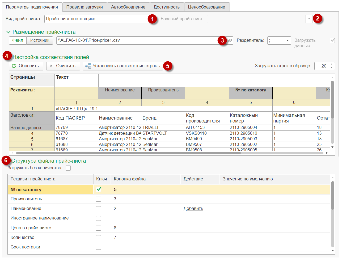Select Текст page cell
The image size is (342, 258).
76,80
